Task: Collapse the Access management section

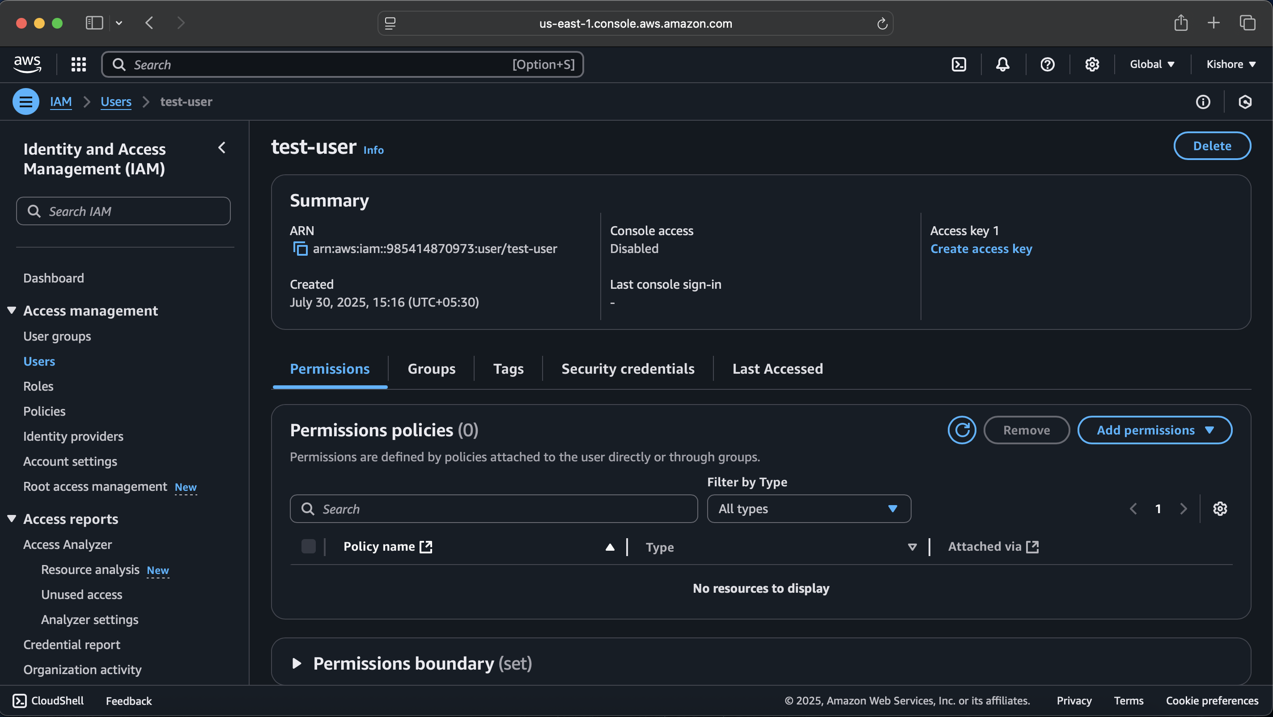Action: click(12, 310)
